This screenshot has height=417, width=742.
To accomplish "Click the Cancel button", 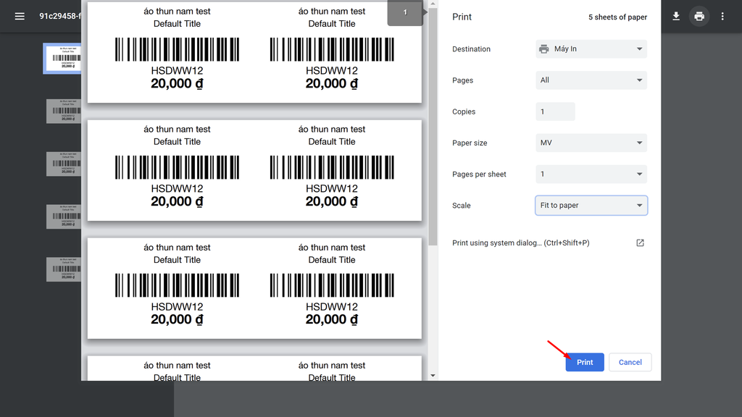I will 630,362.
